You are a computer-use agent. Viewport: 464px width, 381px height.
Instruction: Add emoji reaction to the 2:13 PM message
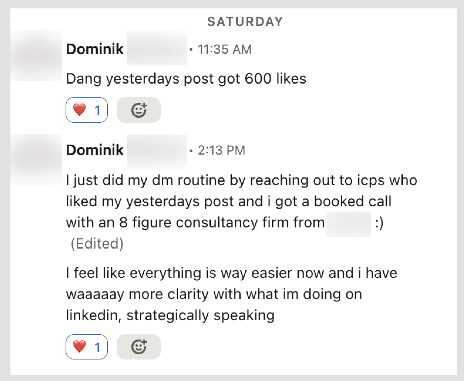pos(139,347)
